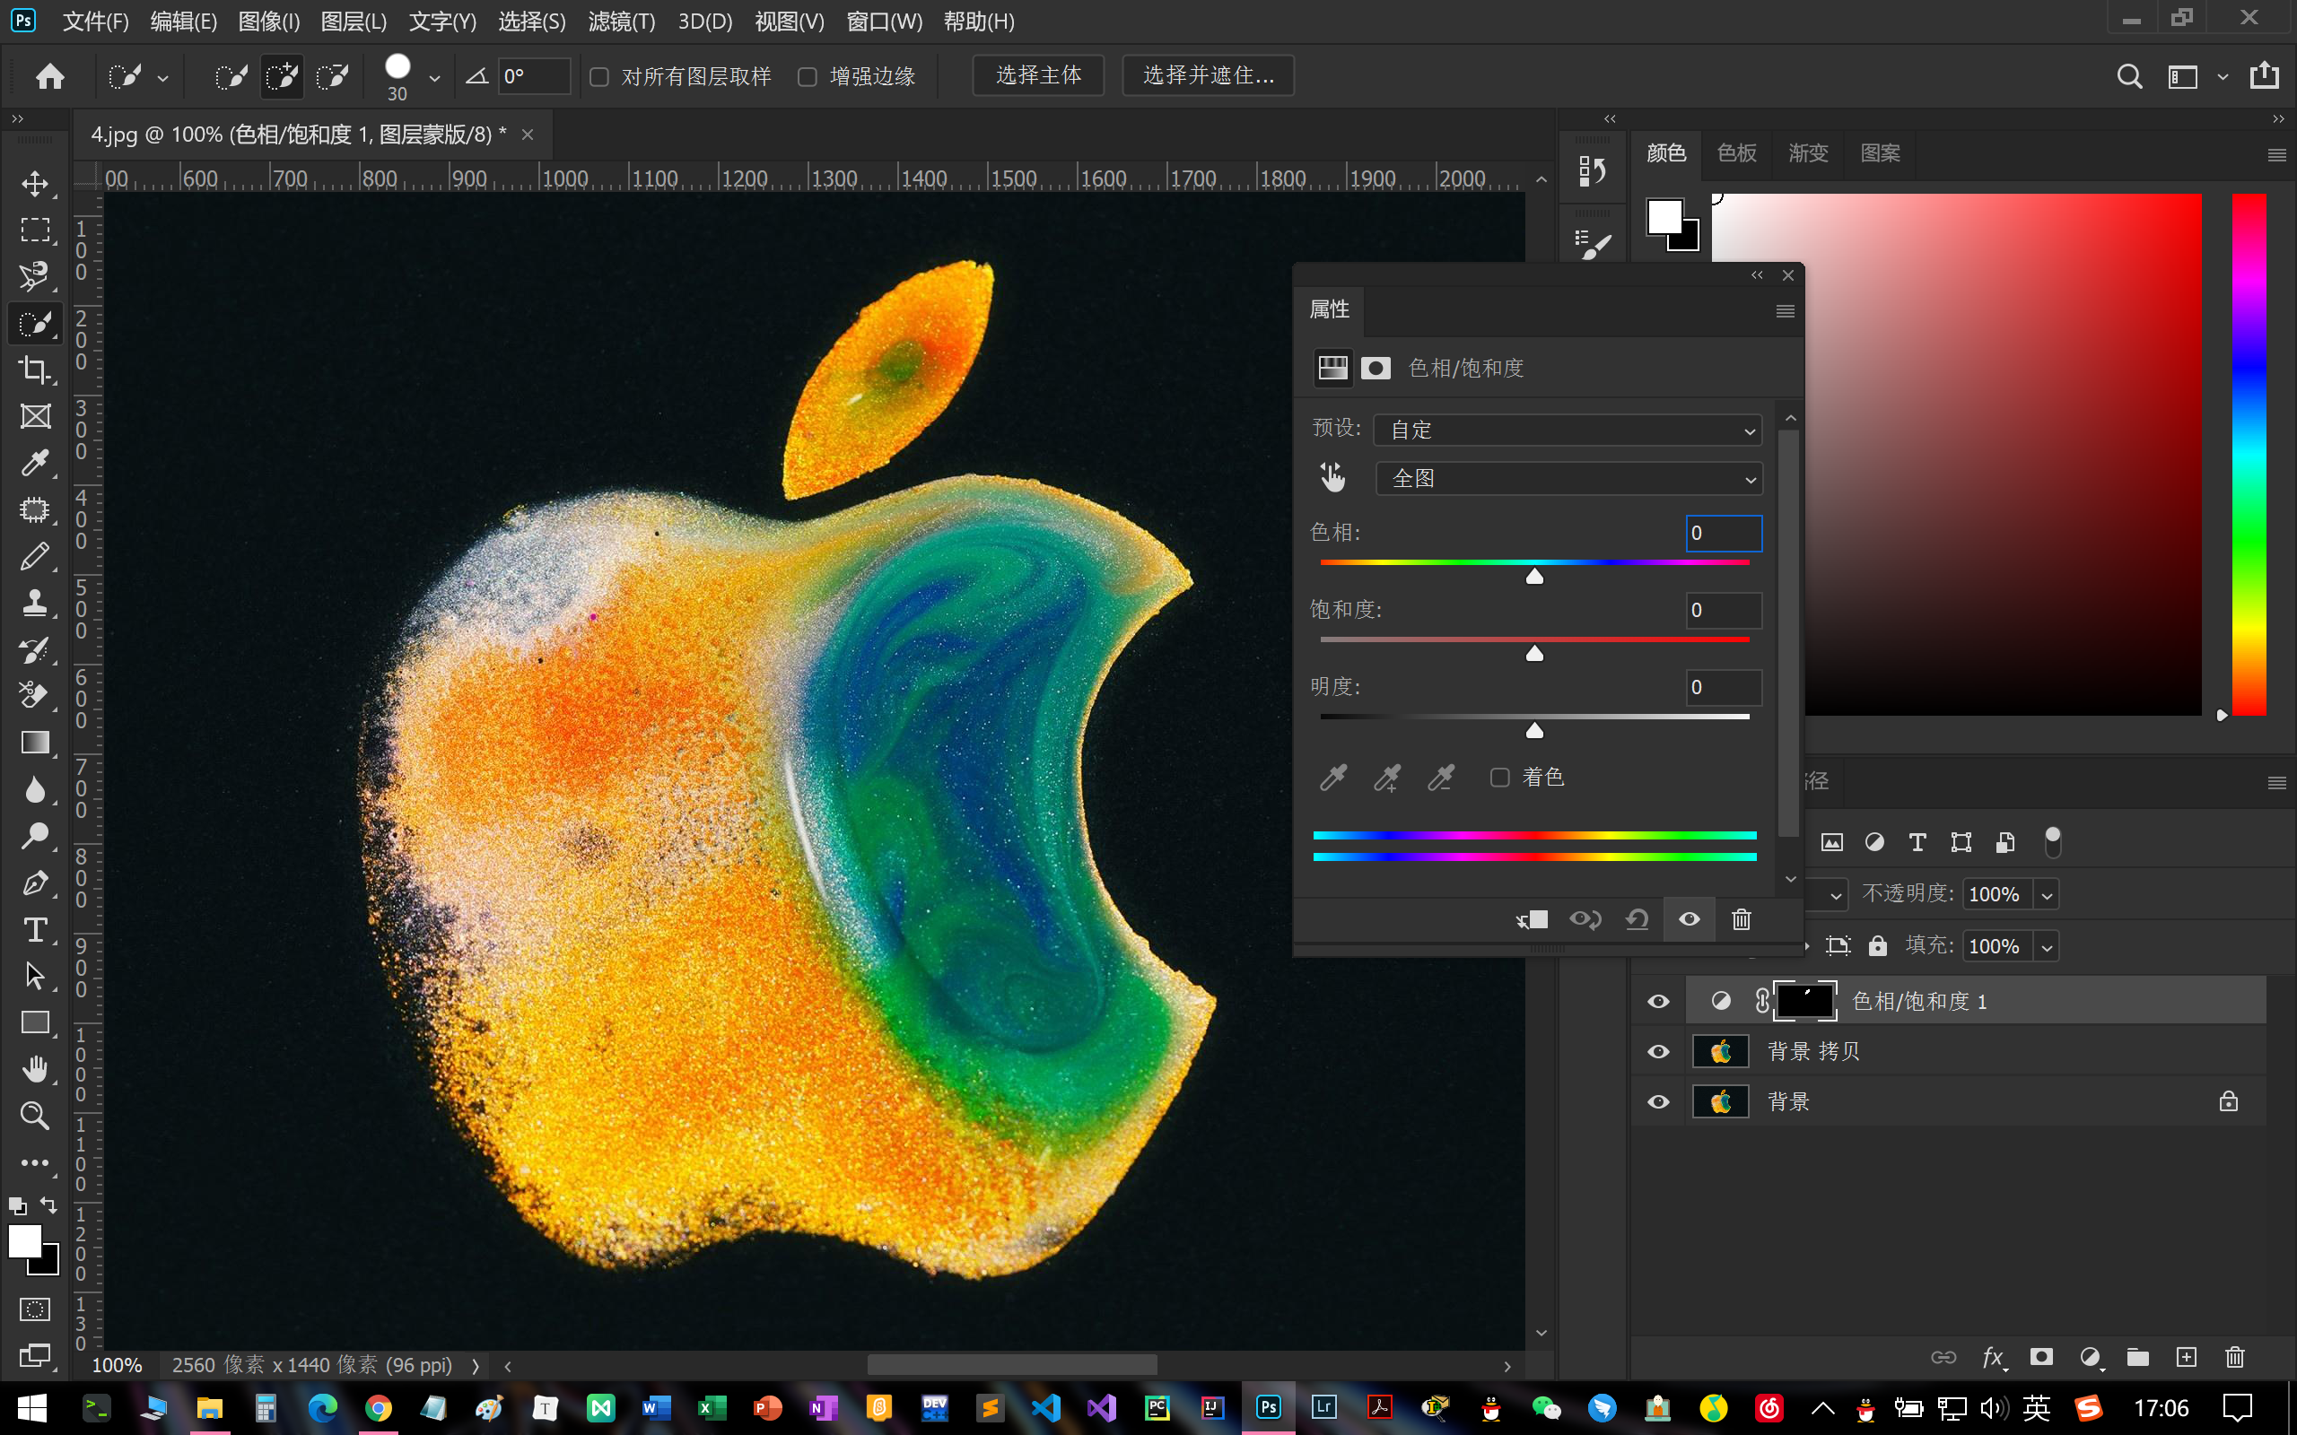Expand the tool preset picker arrow
This screenshot has width=2297, height=1435.
[x=163, y=78]
